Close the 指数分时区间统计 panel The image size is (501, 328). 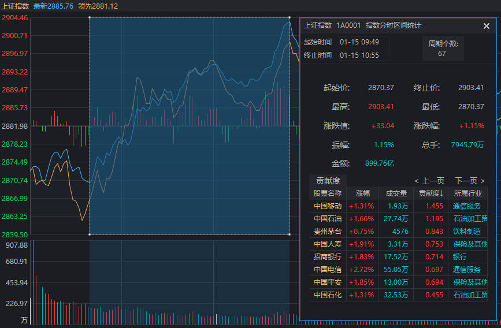pos(487,26)
